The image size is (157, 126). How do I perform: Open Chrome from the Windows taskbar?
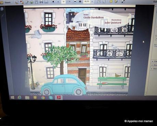tap(43, 98)
